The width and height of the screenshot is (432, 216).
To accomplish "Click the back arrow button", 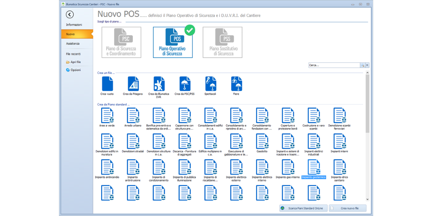I will (x=70, y=14).
